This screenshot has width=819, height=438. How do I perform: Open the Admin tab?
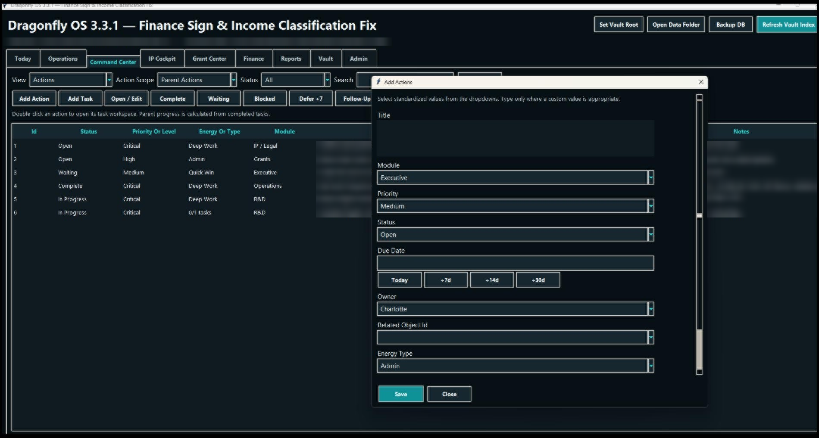pyautogui.click(x=359, y=59)
